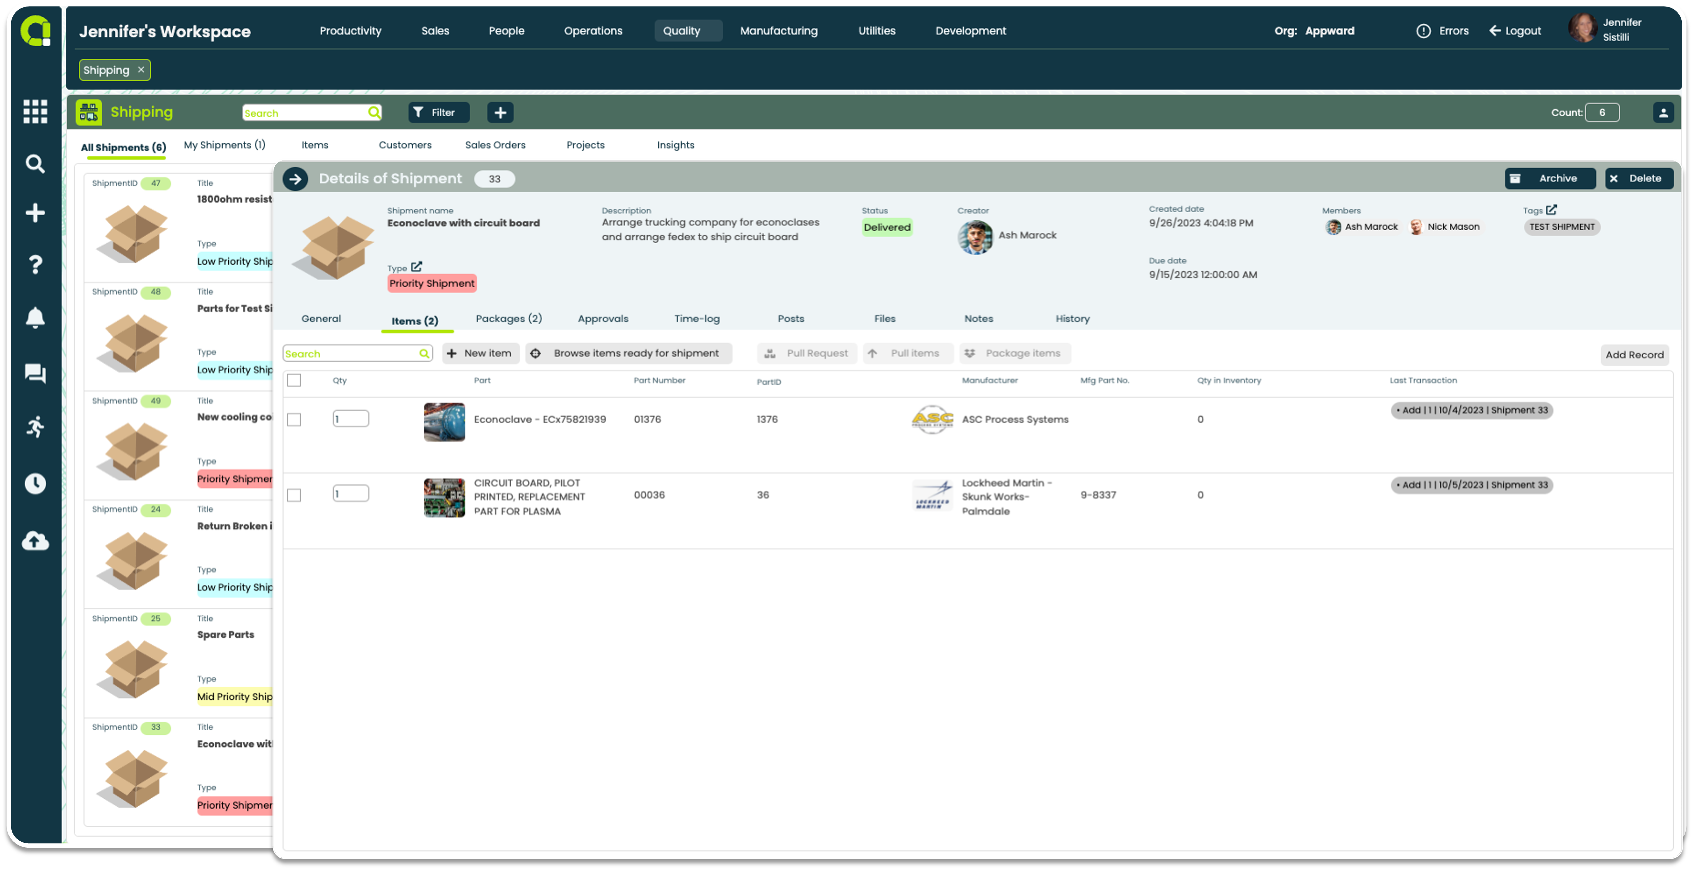Click the ASC Process Systems logo

pyautogui.click(x=932, y=419)
